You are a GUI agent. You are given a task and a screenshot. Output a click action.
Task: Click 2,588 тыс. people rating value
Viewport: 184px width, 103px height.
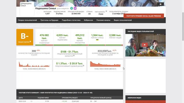pos(115,35)
